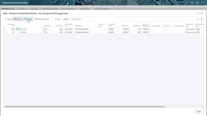
Task: Click Journal Batch Name column header
Action: coord(147,25)
